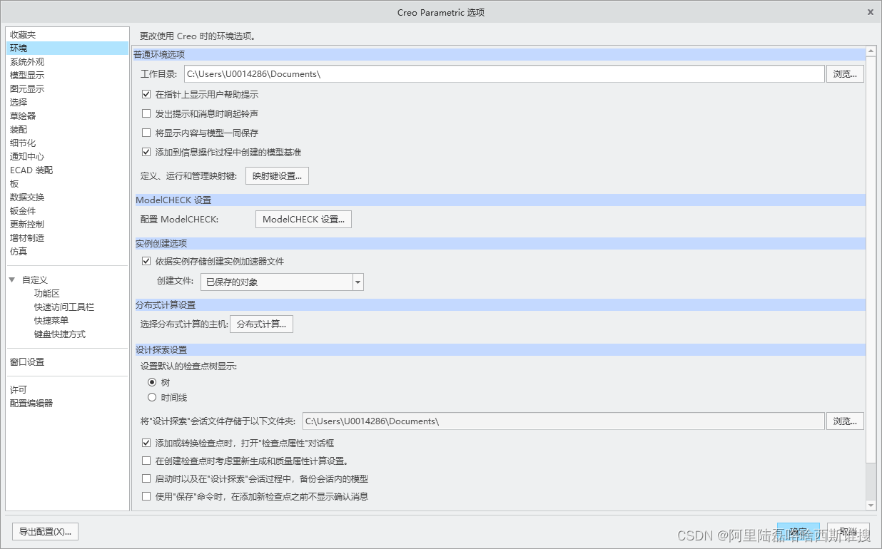Click the scrollbar down arrow
Image resolution: width=882 pixels, height=549 pixels.
[871, 505]
